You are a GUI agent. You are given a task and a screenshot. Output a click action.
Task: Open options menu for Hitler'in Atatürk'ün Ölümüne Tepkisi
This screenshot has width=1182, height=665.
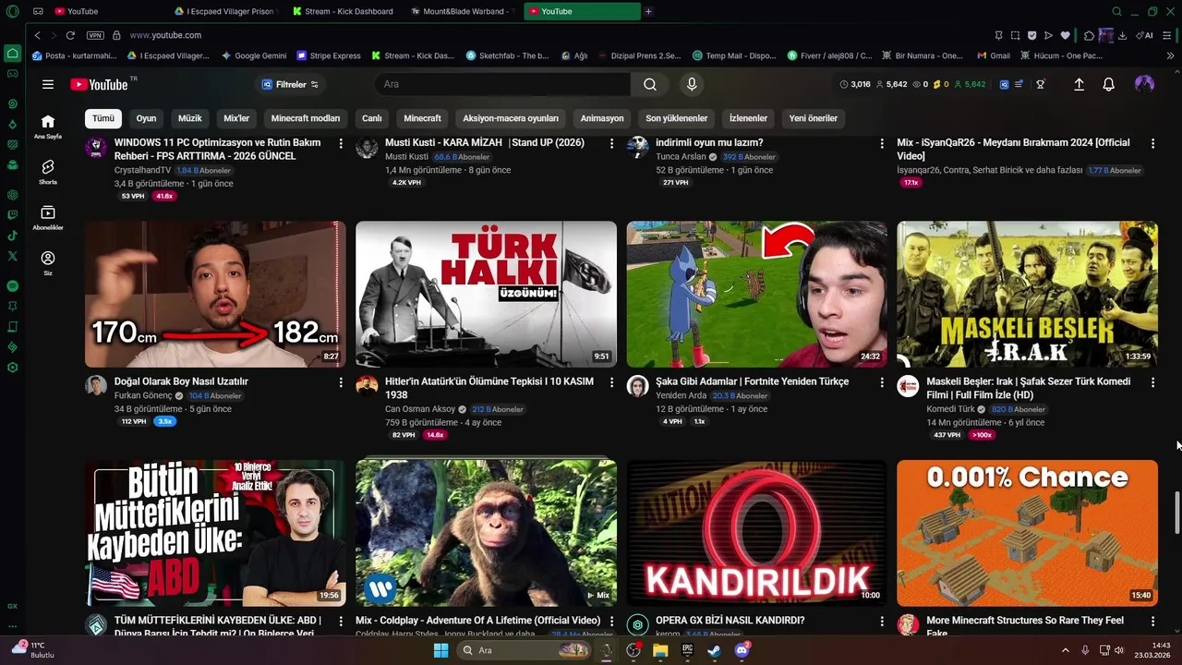[x=611, y=381]
